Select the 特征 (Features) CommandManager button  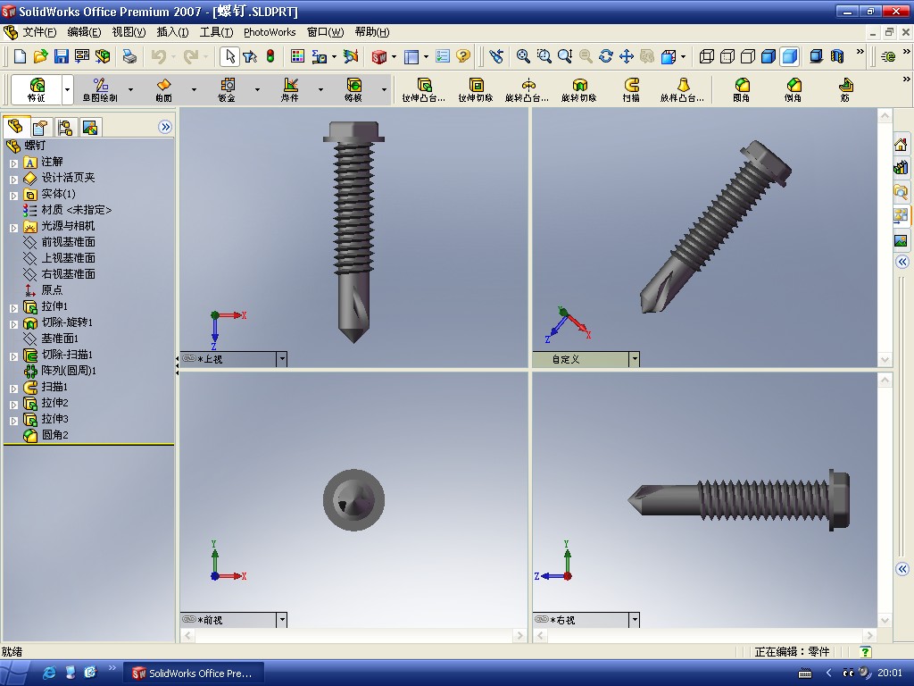(36, 90)
